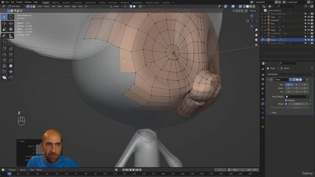
Task: Click the timeline play button
Action: tap(133, 170)
